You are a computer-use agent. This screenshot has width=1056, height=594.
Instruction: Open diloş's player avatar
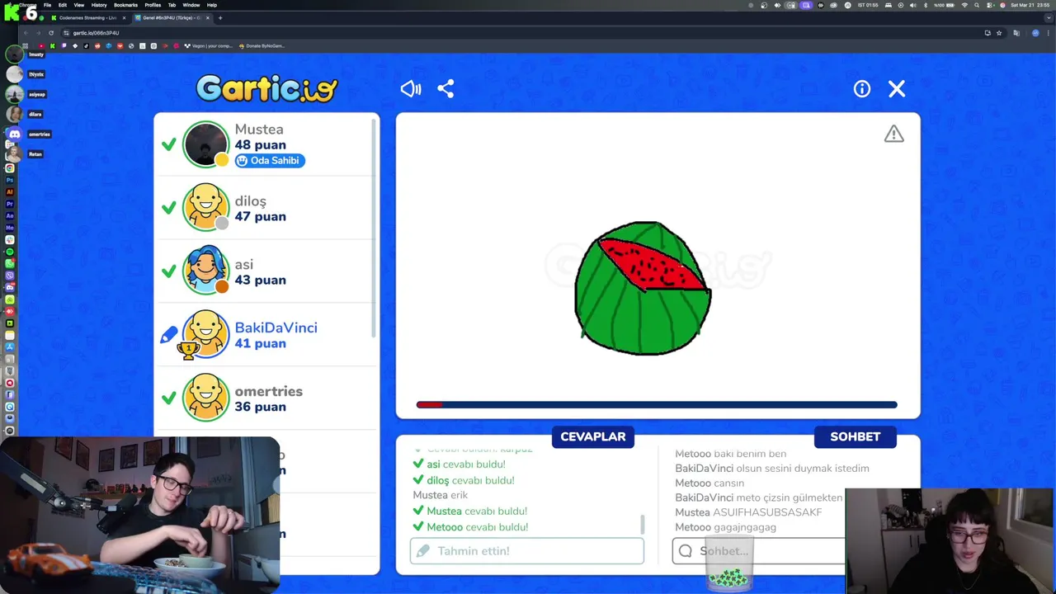[x=205, y=207]
